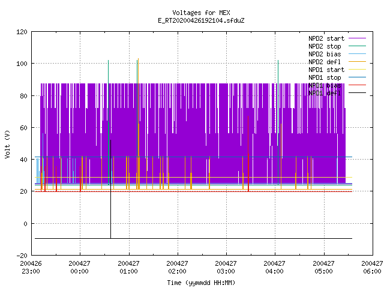Click the y-axis value 100
384x288 pixels.
click(x=22, y=64)
